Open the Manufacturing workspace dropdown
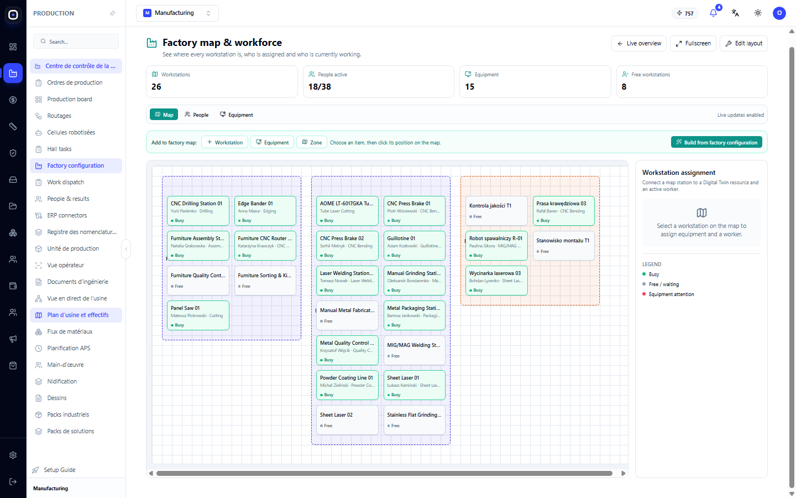 [177, 13]
